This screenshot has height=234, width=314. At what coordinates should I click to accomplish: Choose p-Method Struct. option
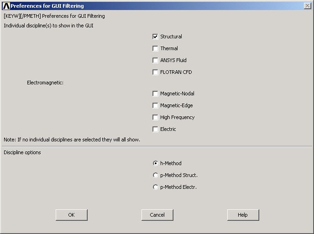click(x=155, y=175)
